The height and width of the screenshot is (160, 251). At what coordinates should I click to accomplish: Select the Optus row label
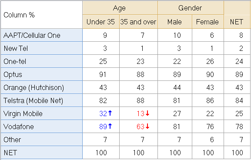click(41, 74)
